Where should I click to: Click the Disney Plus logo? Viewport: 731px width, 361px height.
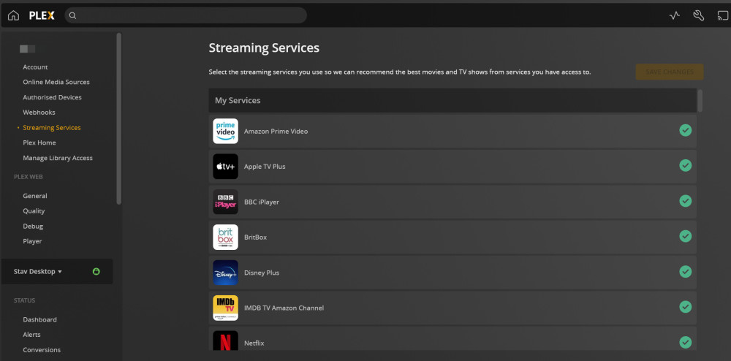pos(225,273)
